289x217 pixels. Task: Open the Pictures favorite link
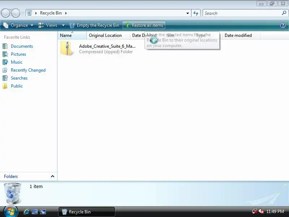point(18,54)
